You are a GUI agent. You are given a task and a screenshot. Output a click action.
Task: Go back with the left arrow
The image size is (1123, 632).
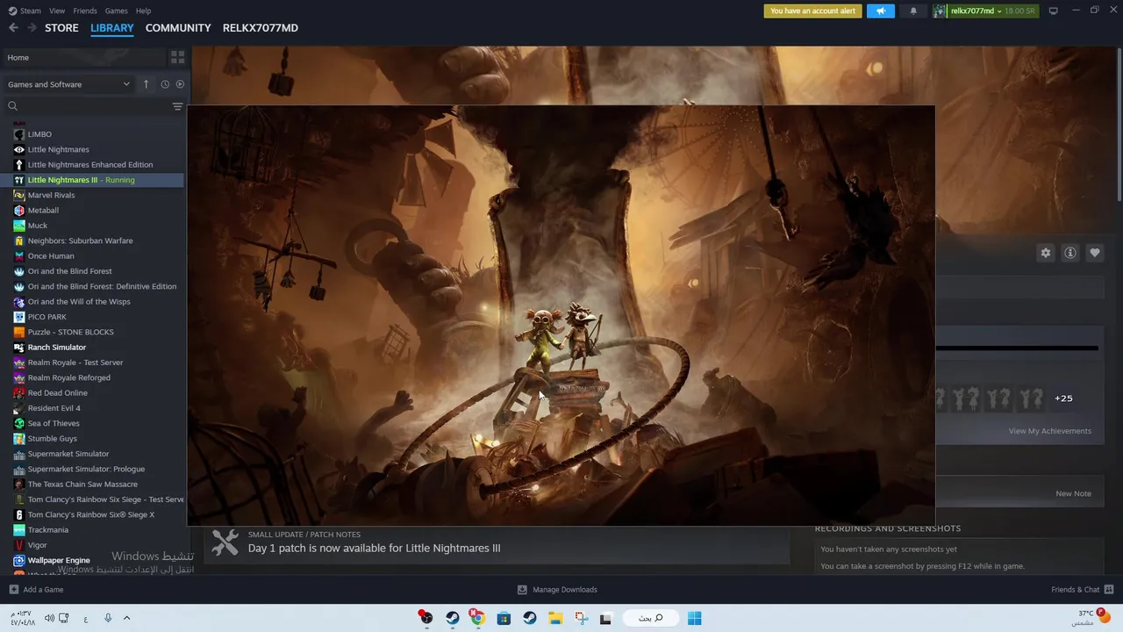coord(13,28)
